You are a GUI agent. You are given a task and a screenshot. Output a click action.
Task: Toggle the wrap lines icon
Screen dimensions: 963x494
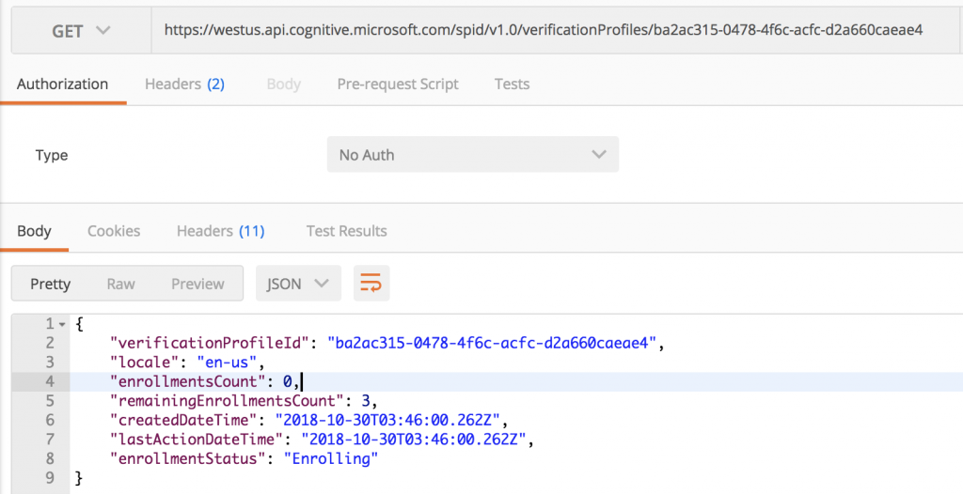coord(371,284)
